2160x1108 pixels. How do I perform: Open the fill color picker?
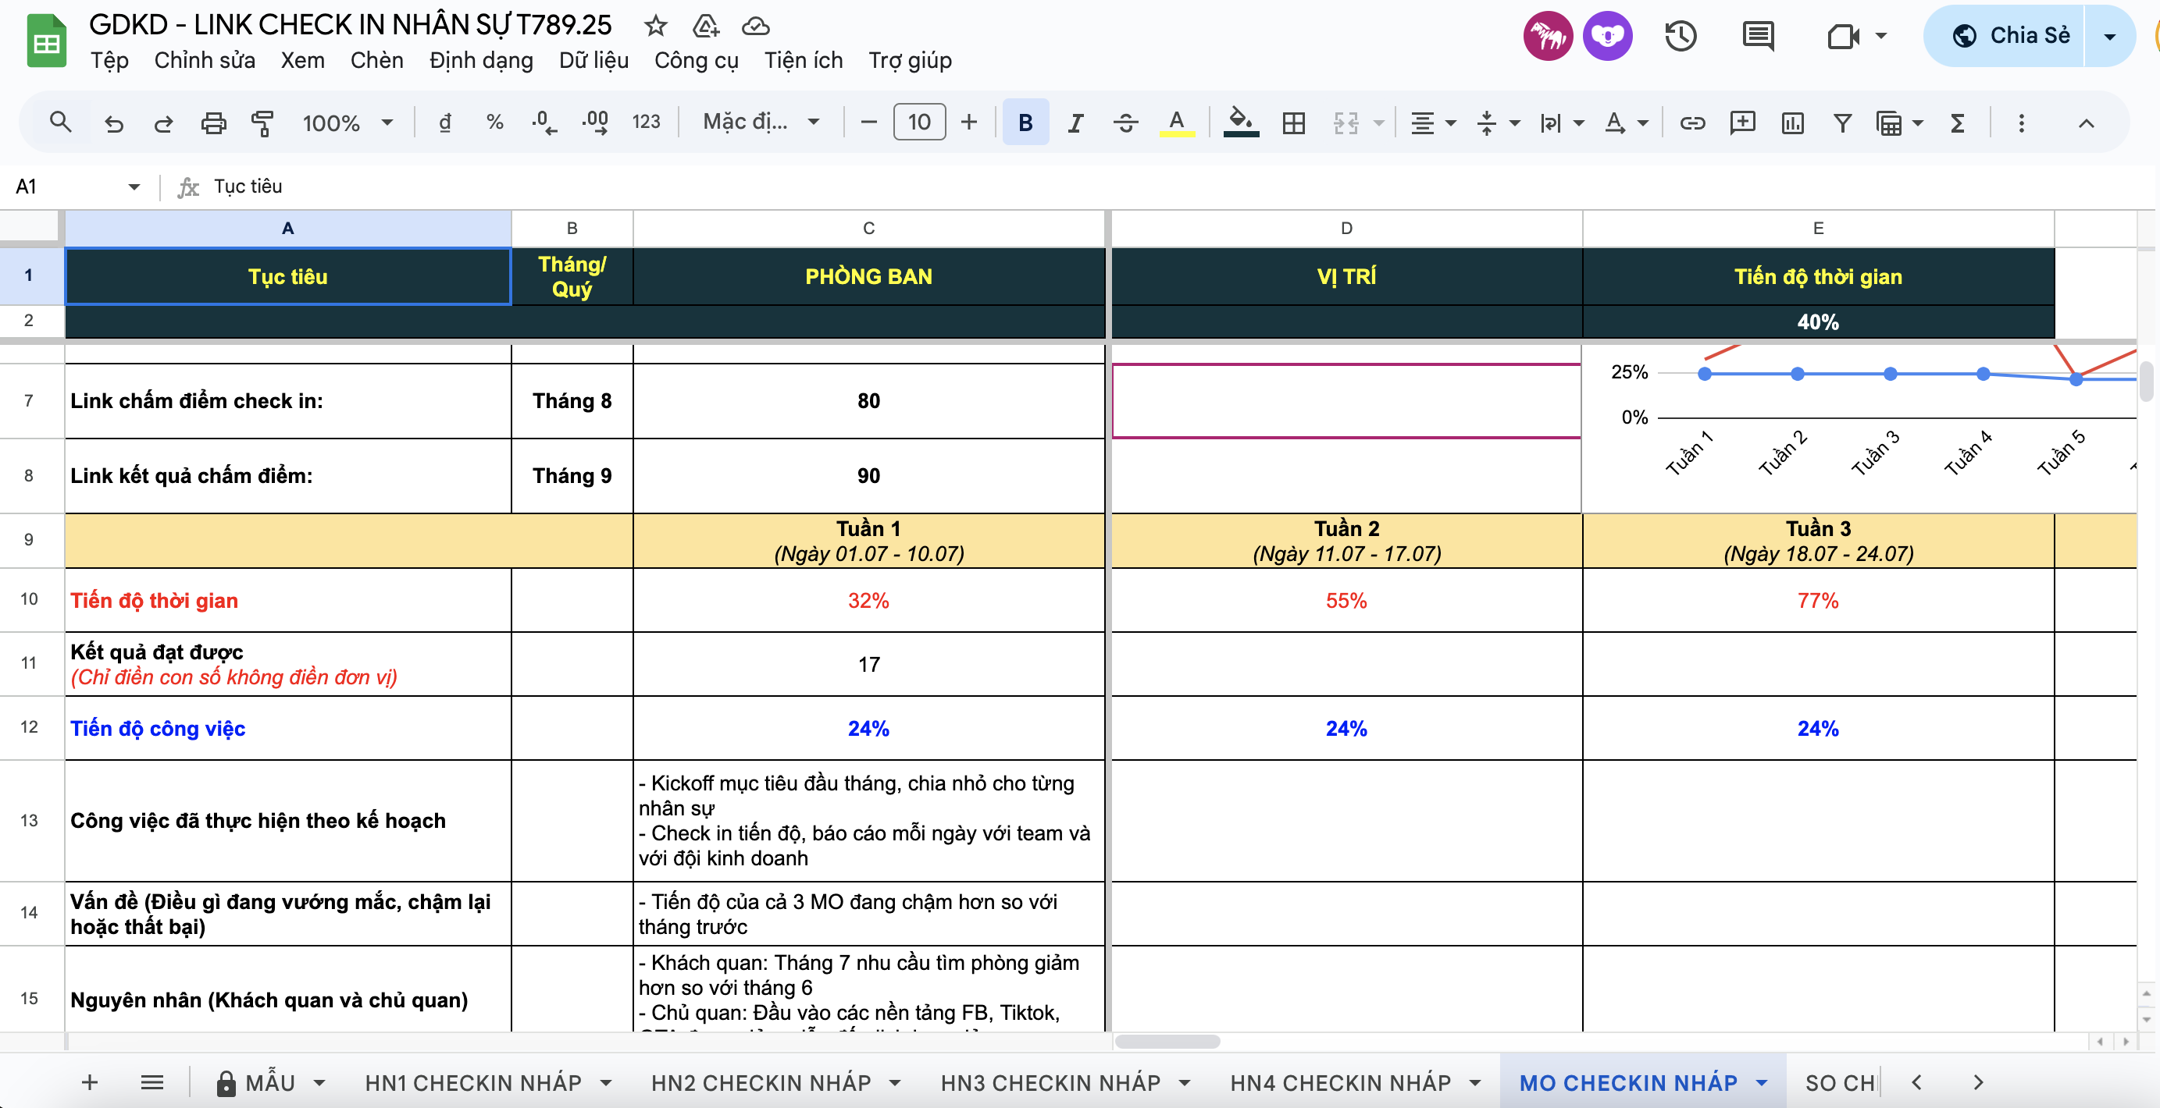[x=1240, y=123]
